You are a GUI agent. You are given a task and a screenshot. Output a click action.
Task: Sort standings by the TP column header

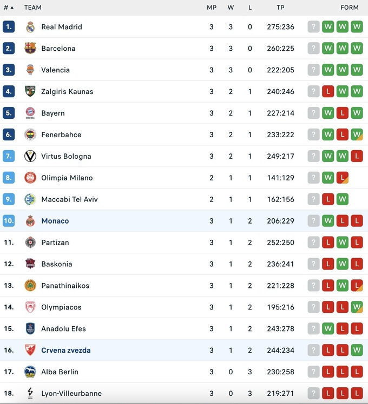tap(280, 8)
